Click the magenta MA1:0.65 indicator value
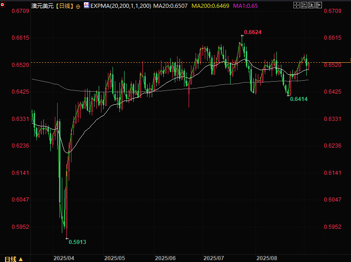351x262 pixels. click(245, 6)
